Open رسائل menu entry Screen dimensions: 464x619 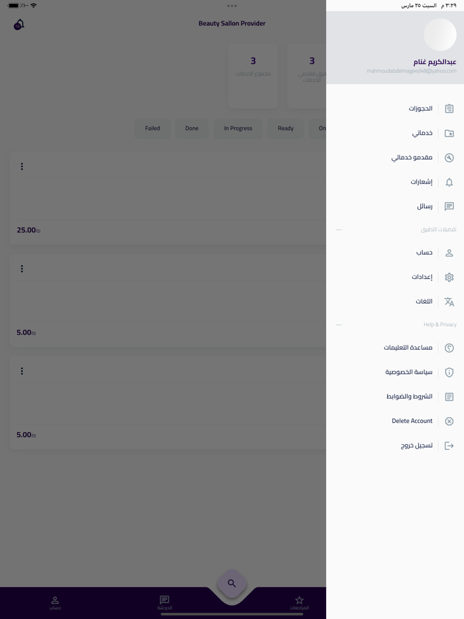(395, 207)
